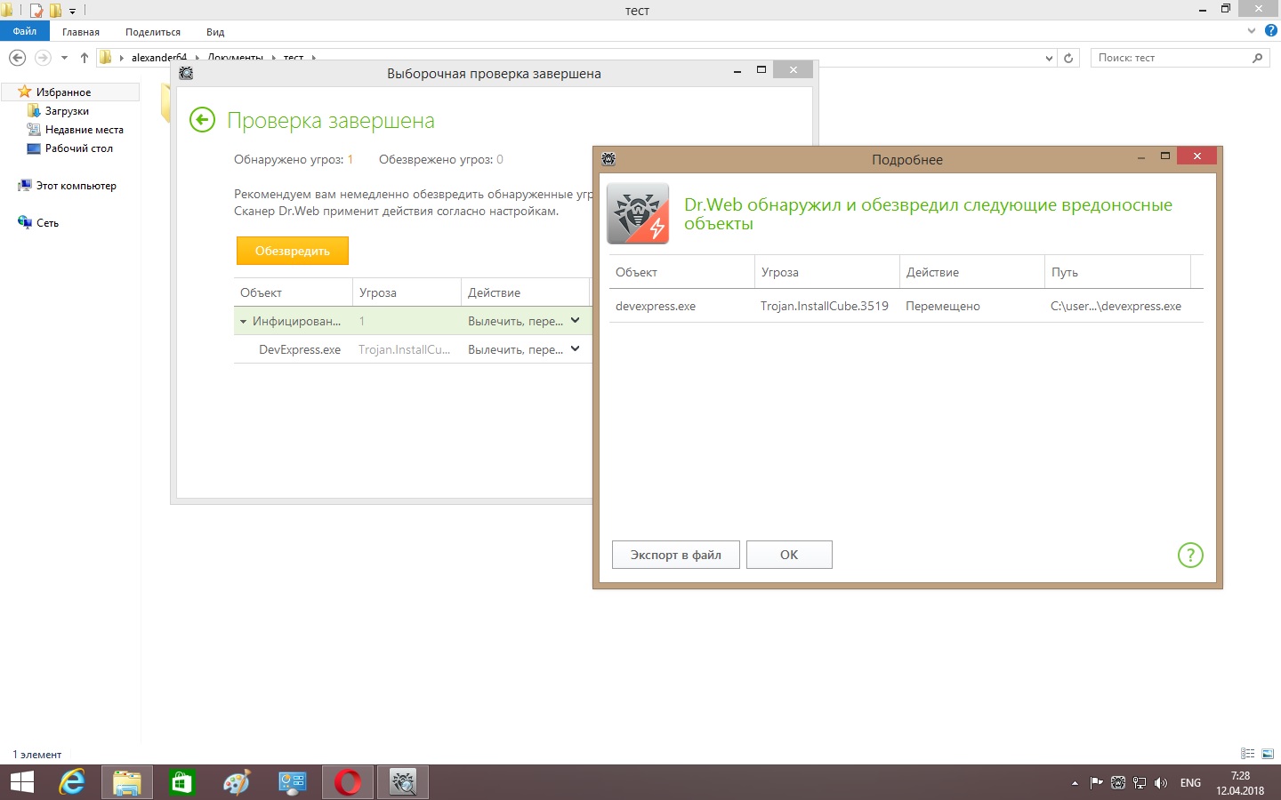This screenshot has width=1281, height=800.
Task: Show hidden tray icons arrow
Action: pos(1075,783)
